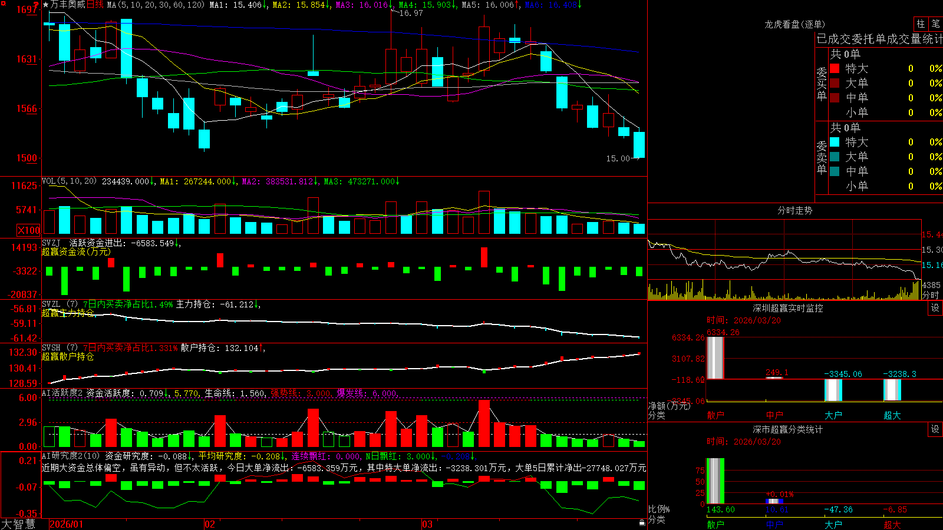Click the 15.00 low price annotation
Viewport: 943px width, 530px height.
tap(618, 158)
